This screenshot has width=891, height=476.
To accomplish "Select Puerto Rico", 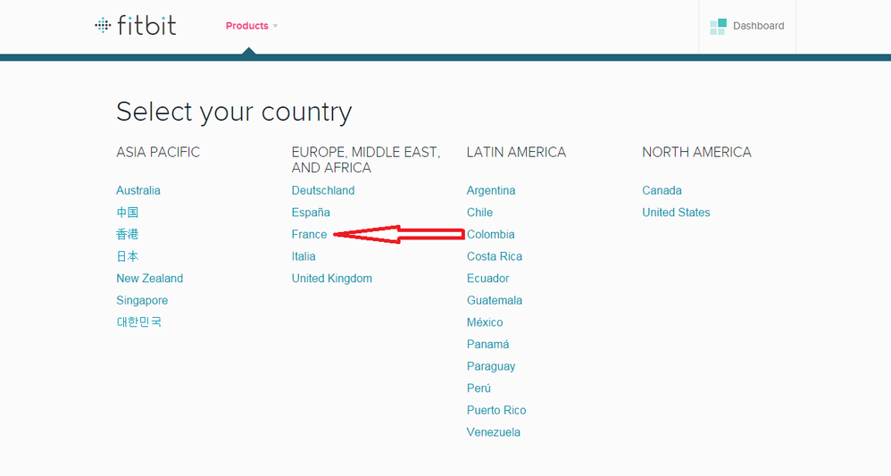I will 496,410.
